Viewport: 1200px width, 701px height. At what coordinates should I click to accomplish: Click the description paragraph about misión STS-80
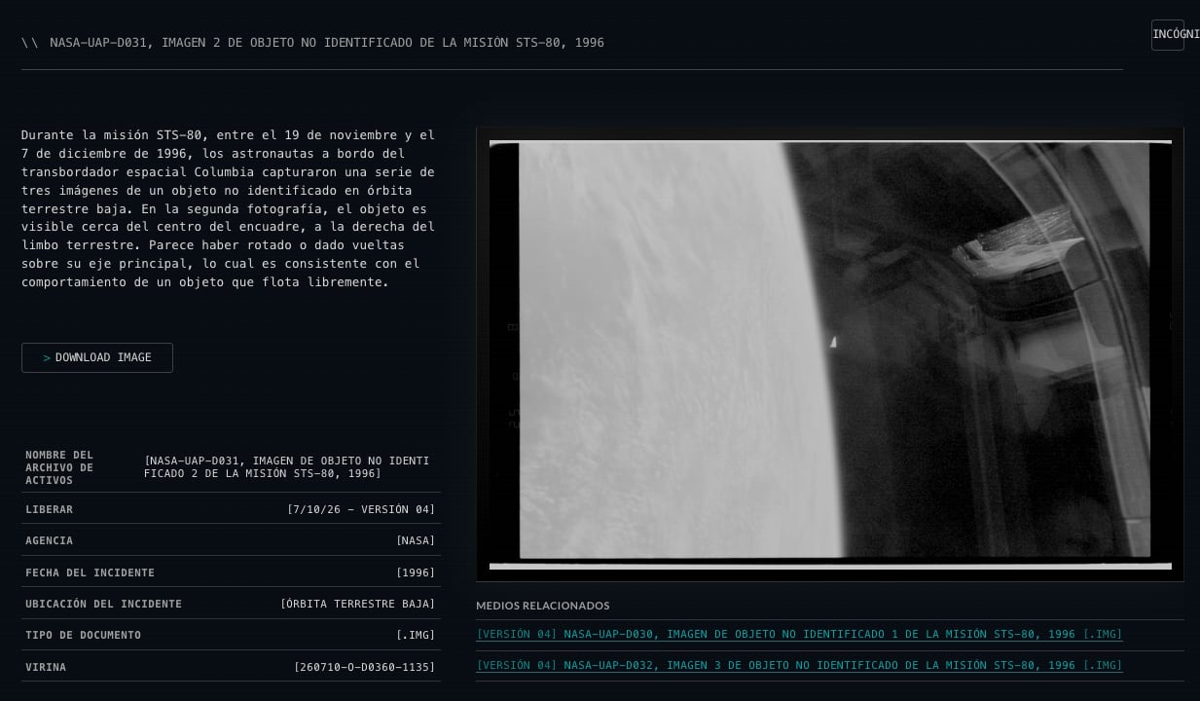229,208
